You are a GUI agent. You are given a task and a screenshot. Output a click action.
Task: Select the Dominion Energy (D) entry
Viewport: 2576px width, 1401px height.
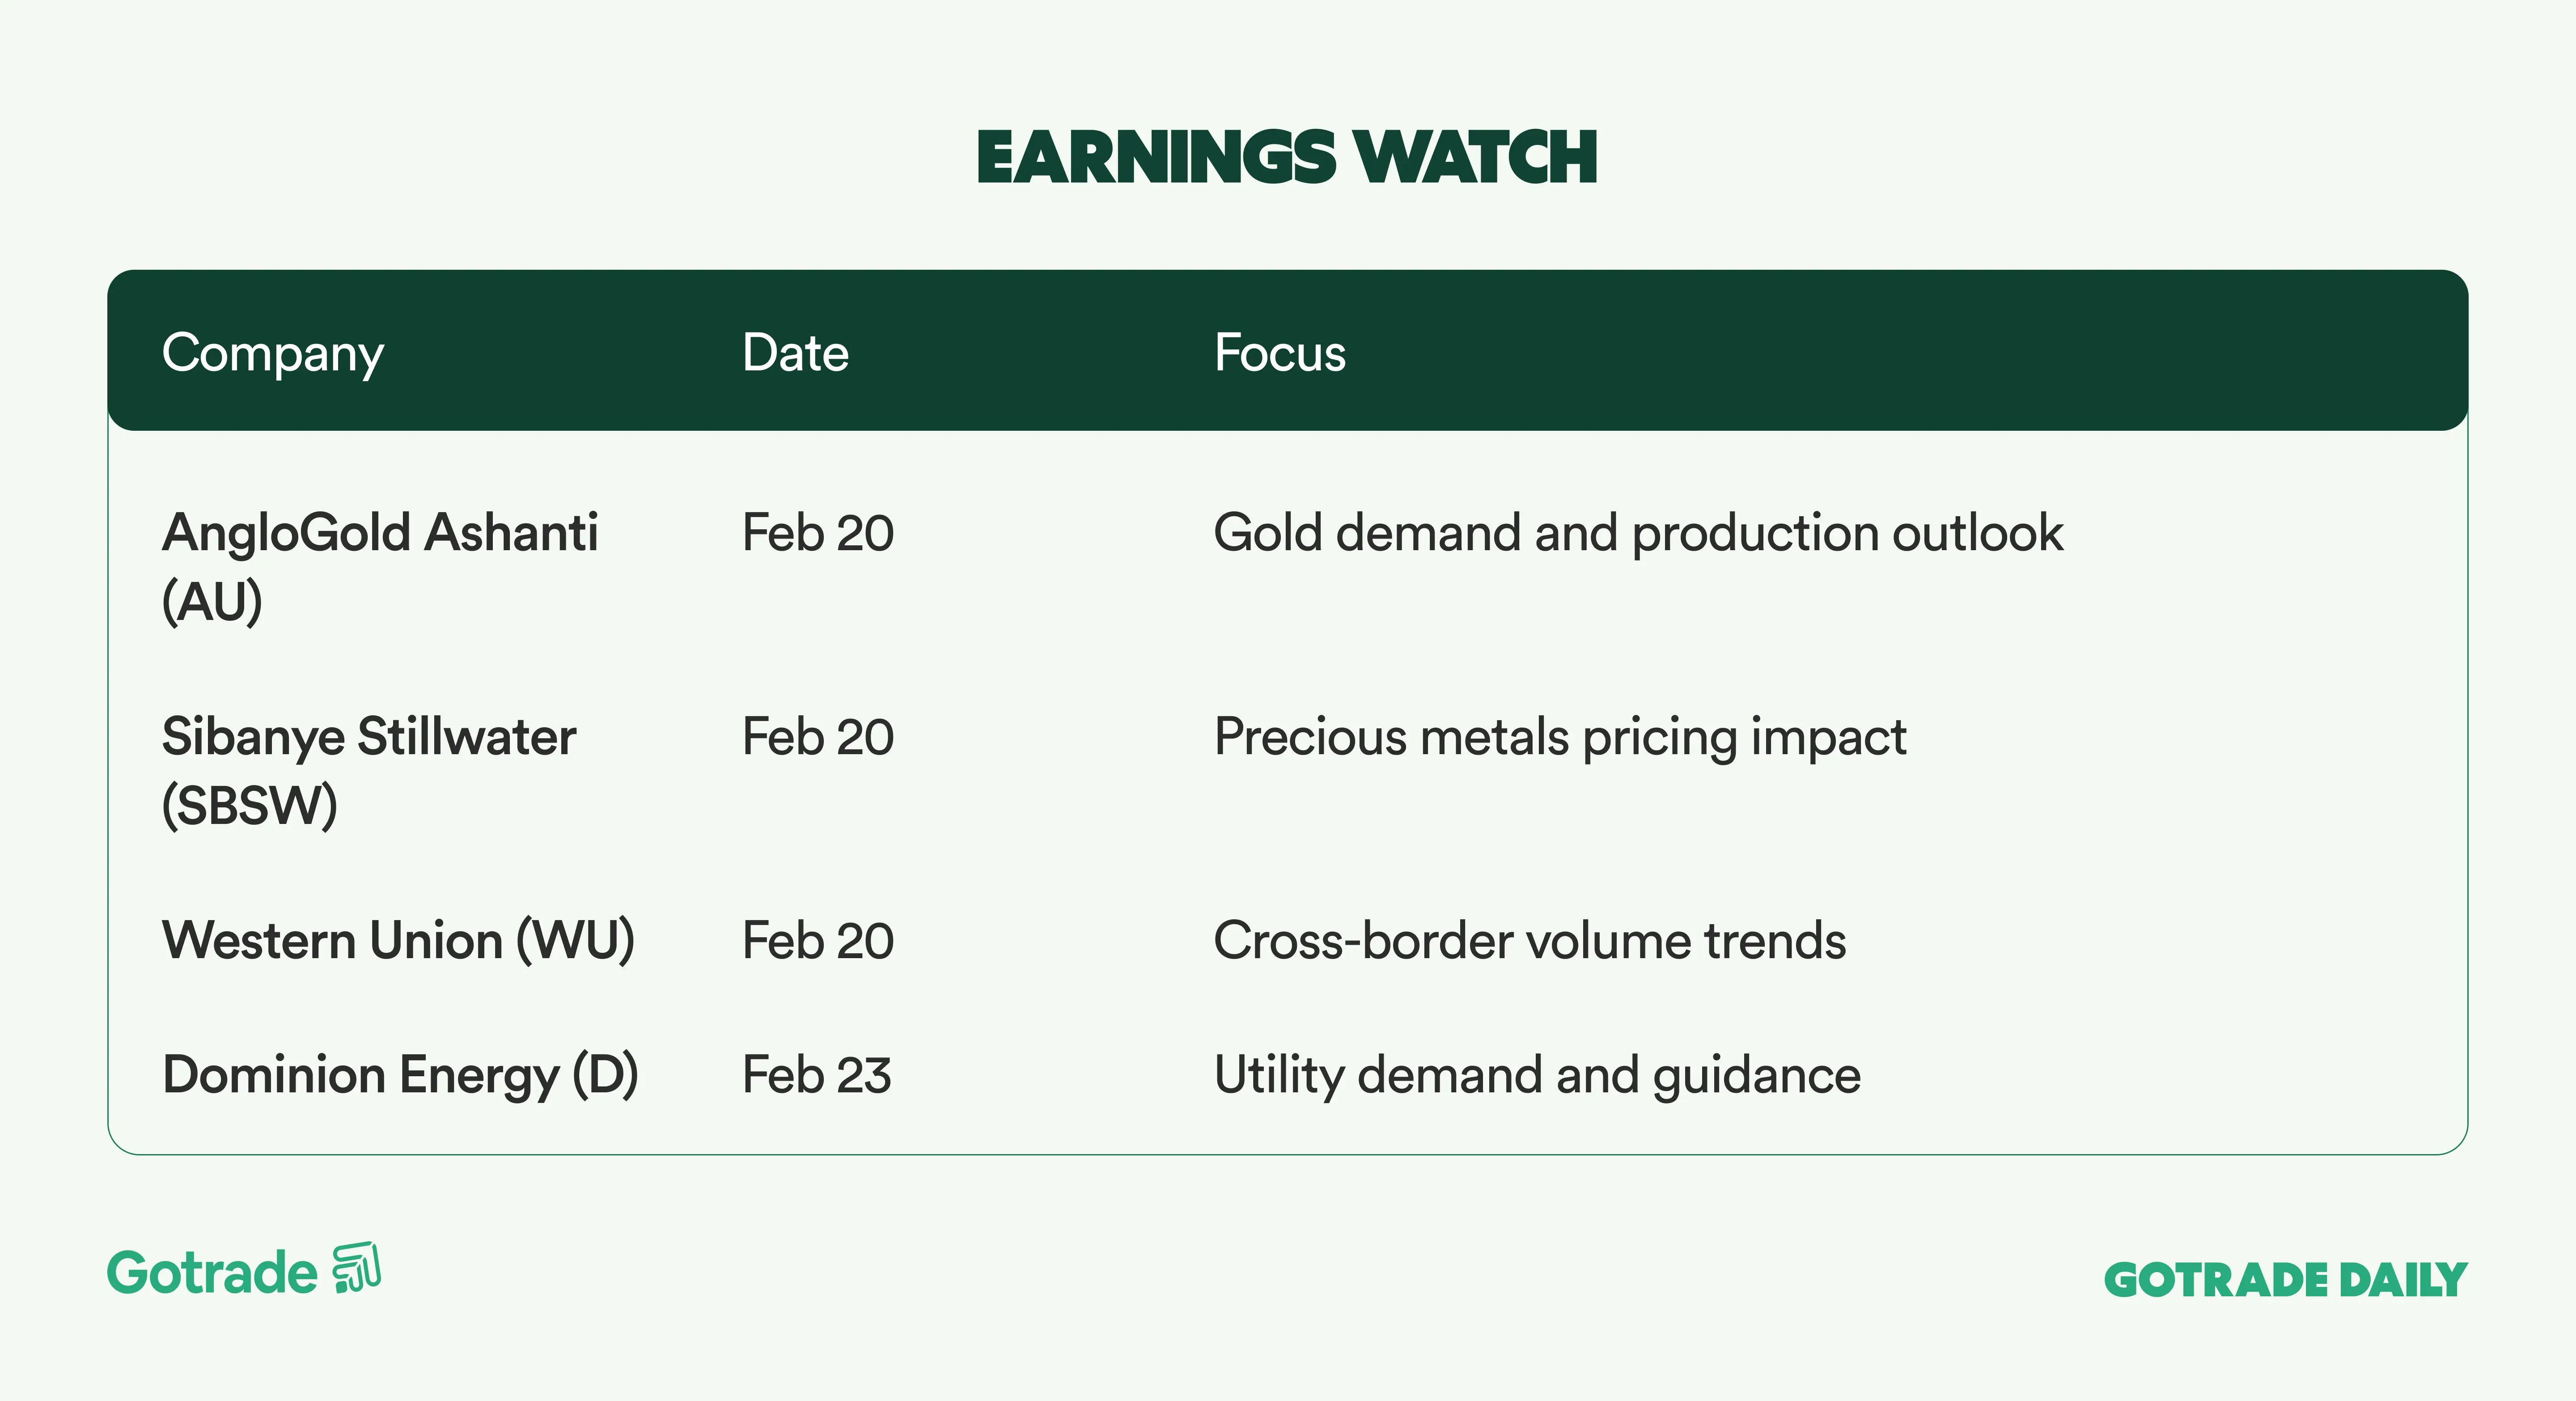pos(400,1076)
